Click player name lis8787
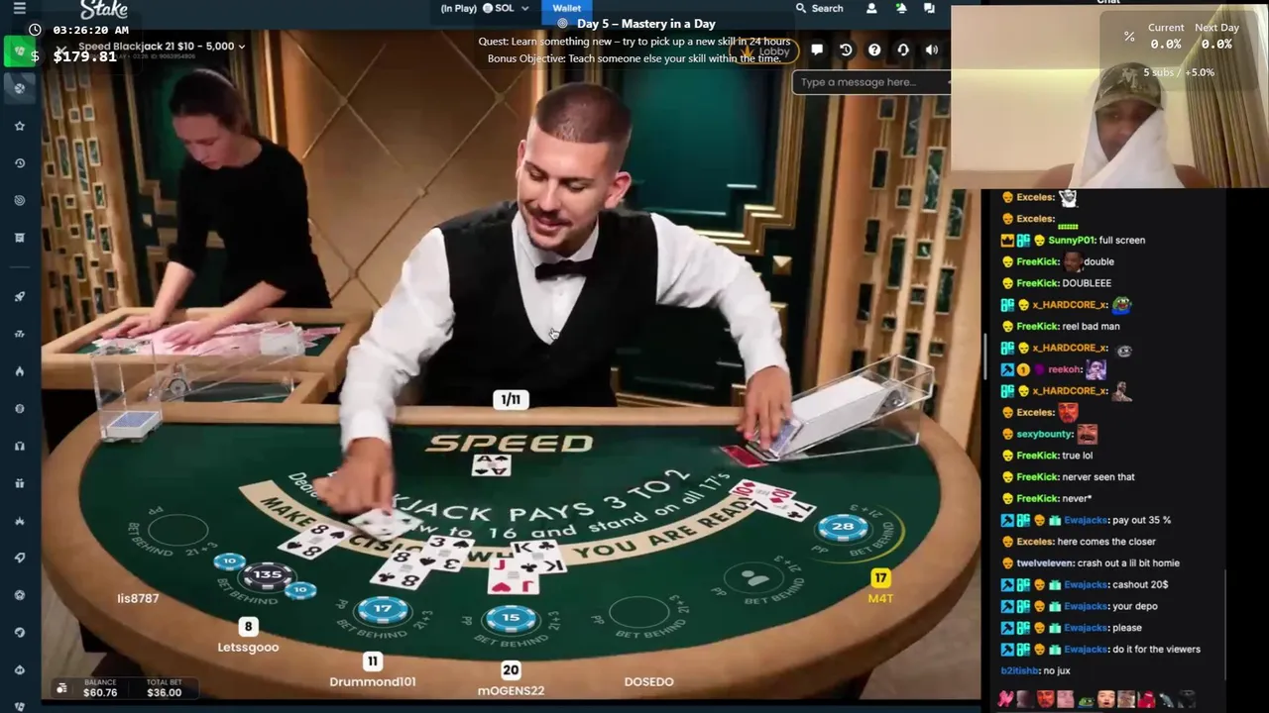 click(138, 598)
